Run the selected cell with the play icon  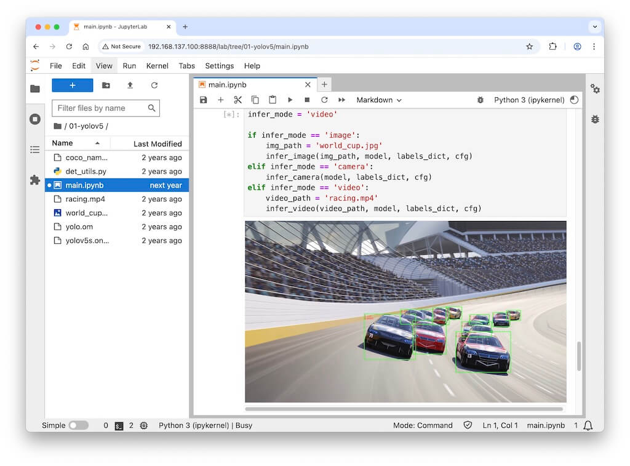coord(290,100)
